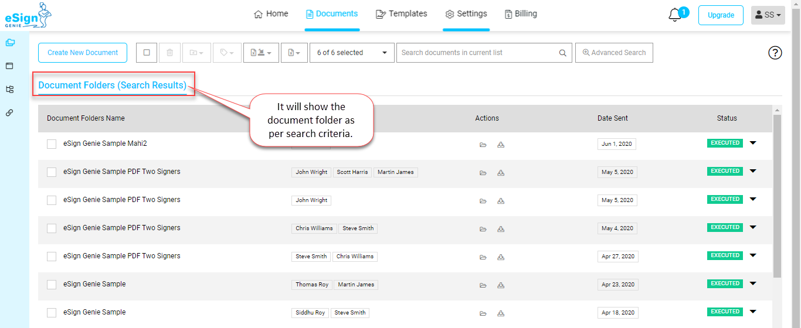The height and width of the screenshot is (328, 801).
Task: Check the box for John Wright Scott Harris row
Action: (52, 172)
